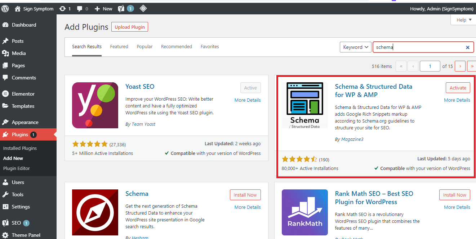Open Comments from the sidebar bubble icon
The image size is (476, 239).
tap(5, 78)
